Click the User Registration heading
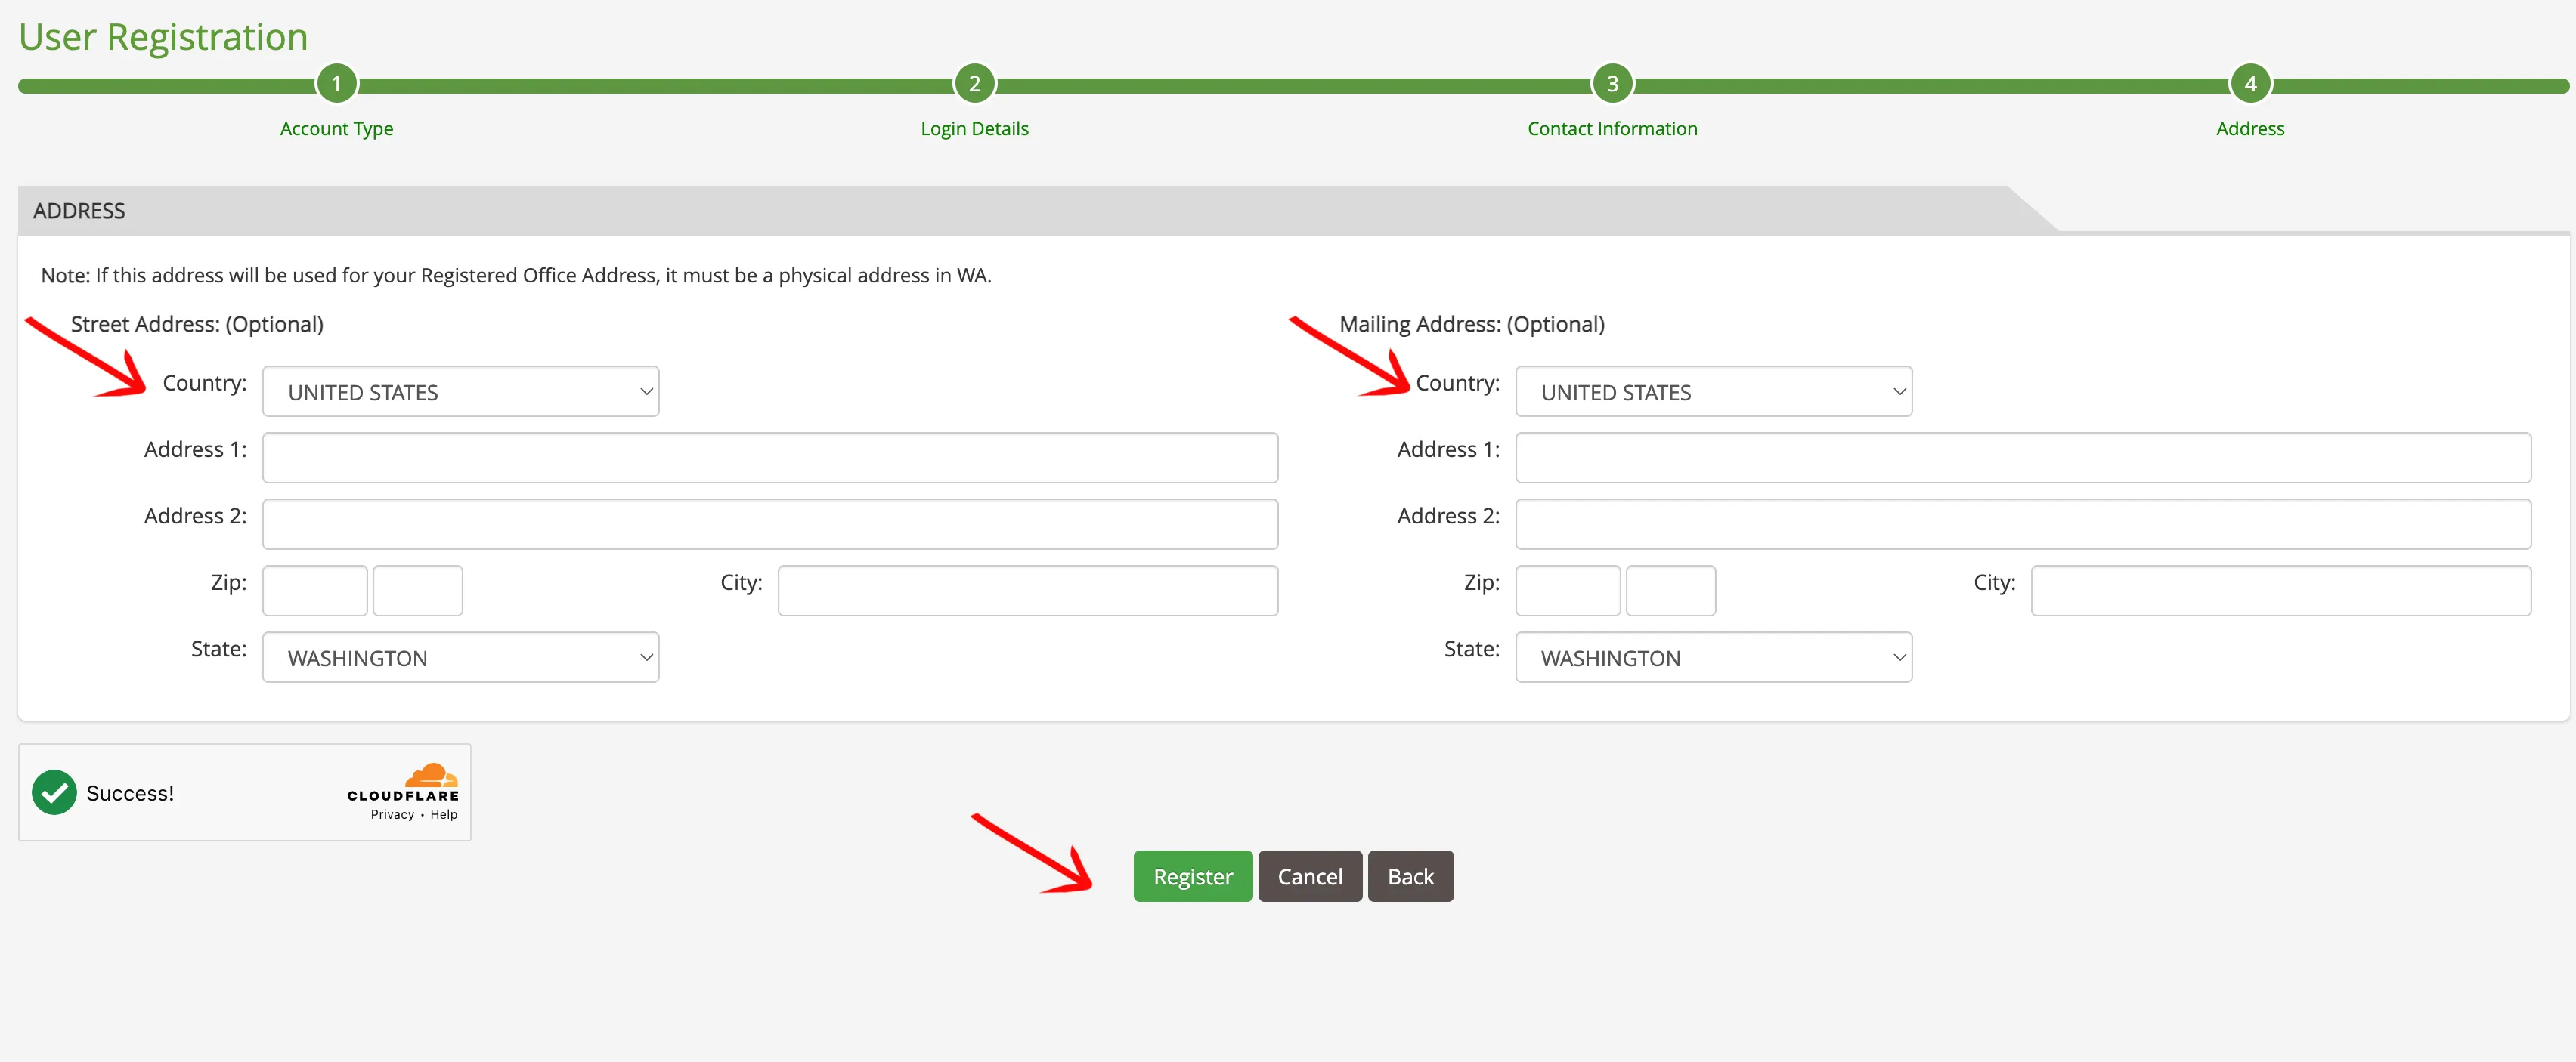 coord(163,37)
